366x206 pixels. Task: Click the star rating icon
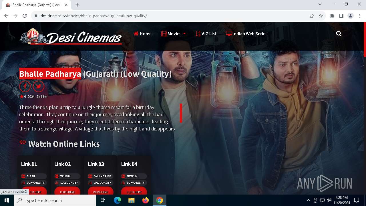click(21, 96)
